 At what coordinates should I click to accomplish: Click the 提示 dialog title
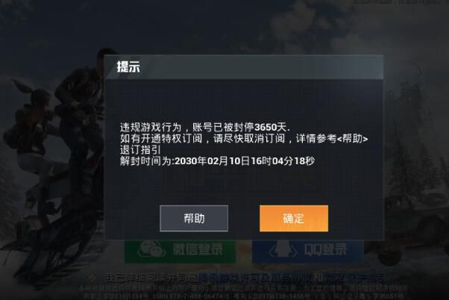click(x=128, y=66)
